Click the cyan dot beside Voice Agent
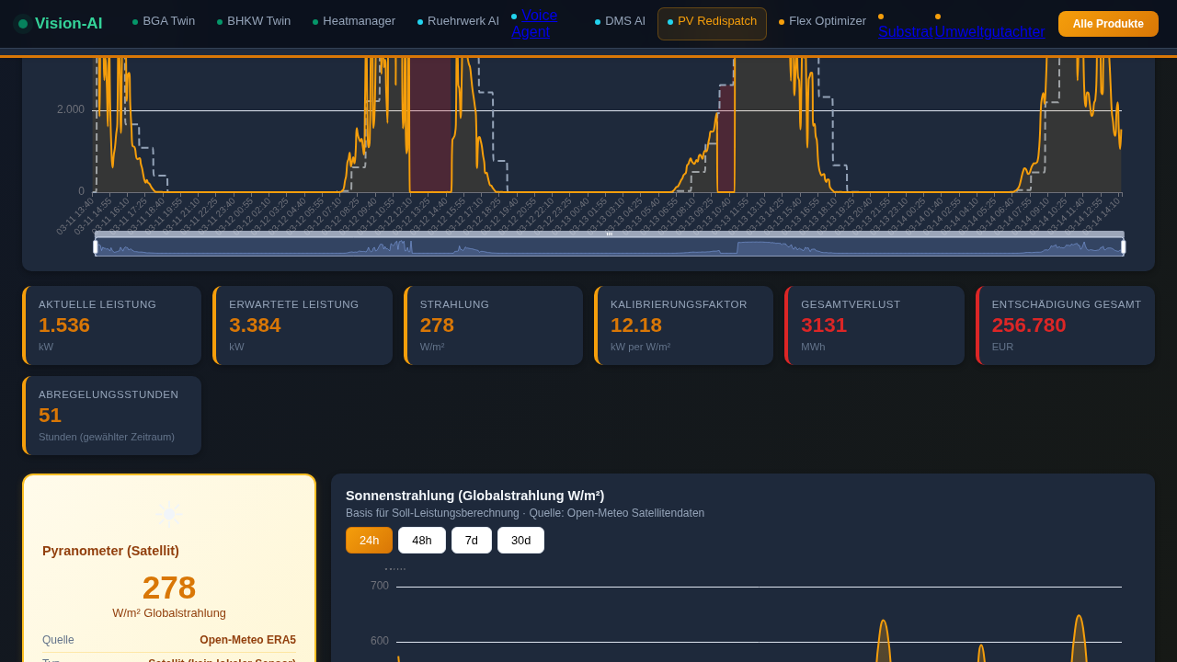This screenshot has width=1177, height=662. coord(512,15)
